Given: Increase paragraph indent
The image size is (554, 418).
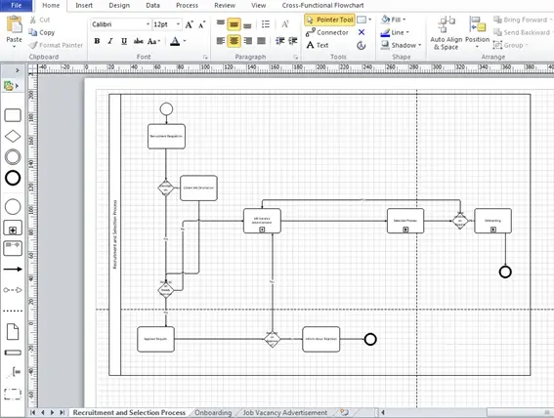Looking at the screenshot, I should coord(293,41).
